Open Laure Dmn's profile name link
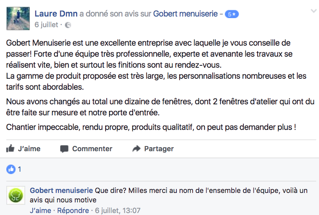Viewport: 319px width, 215px height. (x=56, y=14)
